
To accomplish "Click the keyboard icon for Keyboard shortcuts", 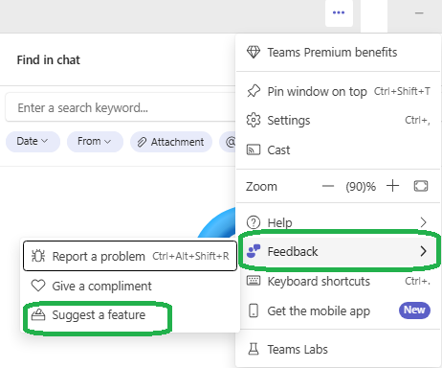I will point(254,281).
